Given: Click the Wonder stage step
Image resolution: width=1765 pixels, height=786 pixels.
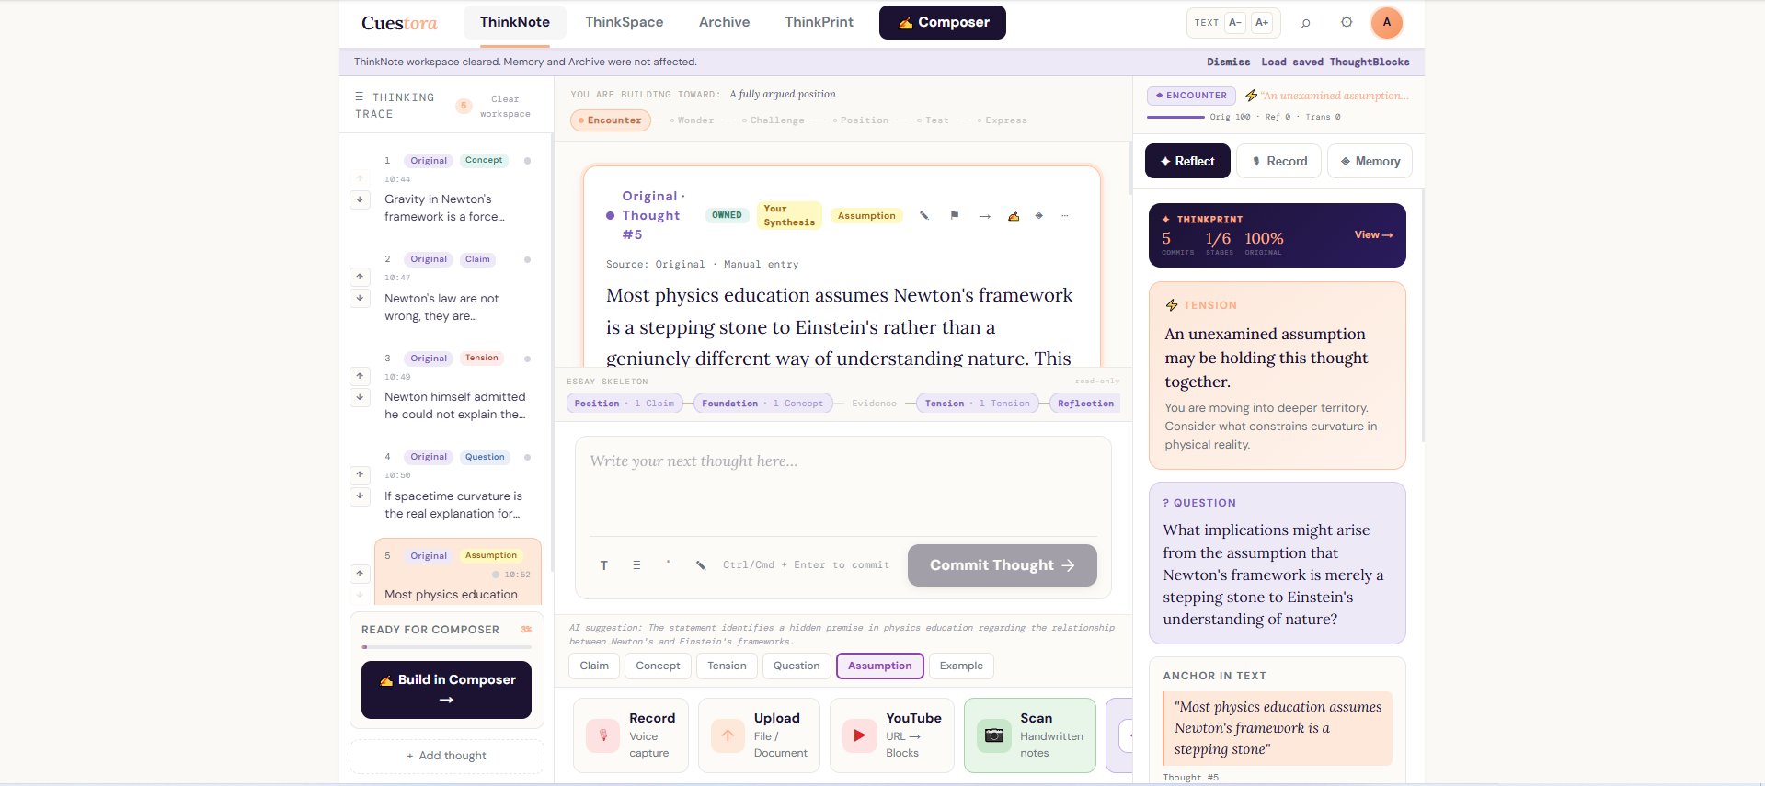Looking at the screenshot, I should point(692,120).
